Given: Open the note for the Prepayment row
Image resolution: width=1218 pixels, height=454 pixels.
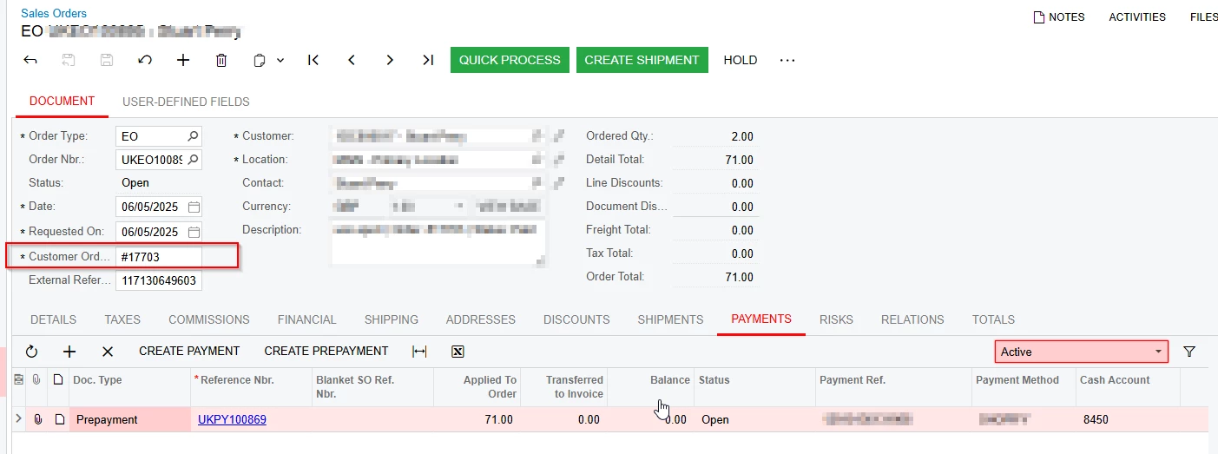Looking at the screenshot, I should point(58,419).
